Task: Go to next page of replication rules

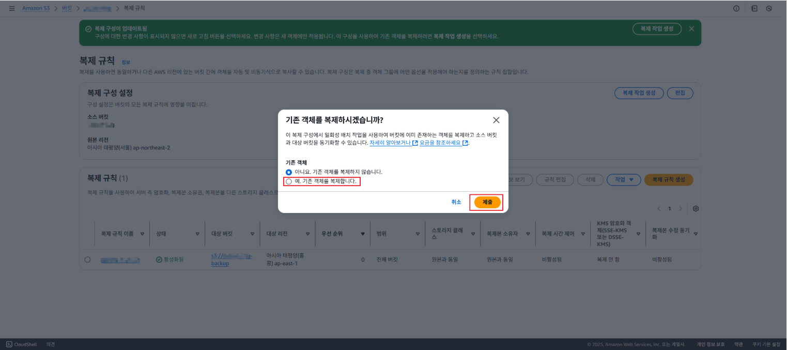Action: [681, 208]
